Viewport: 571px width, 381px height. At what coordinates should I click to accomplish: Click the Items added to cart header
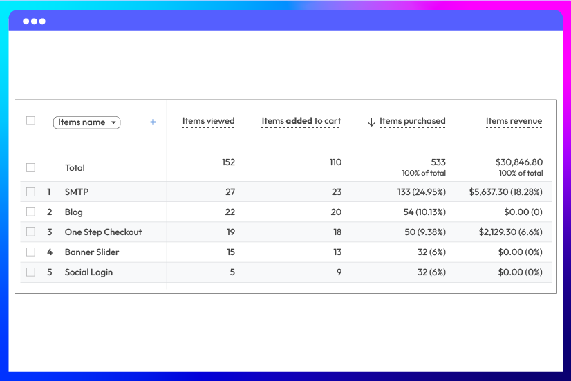[x=301, y=121]
